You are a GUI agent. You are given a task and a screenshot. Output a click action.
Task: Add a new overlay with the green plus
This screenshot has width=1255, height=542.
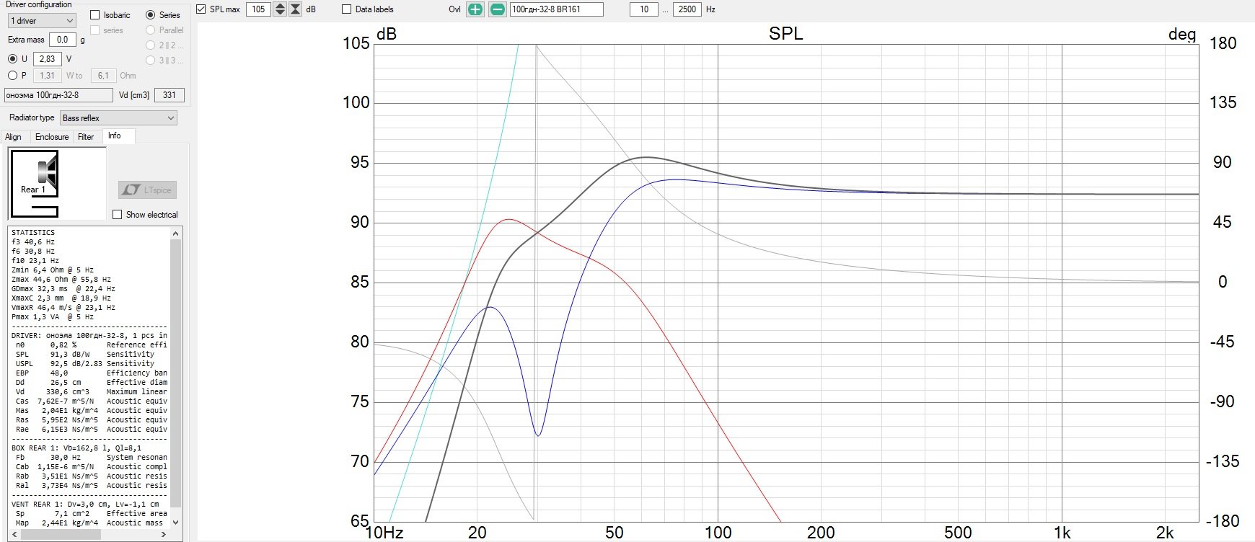pyautogui.click(x=475, y=9)
